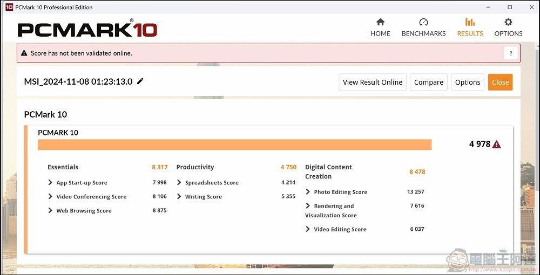The height and width of the screenshot is (275, 540).
Task: Click the result name MSI_2024-11-08 01:23:13.0
Action: pyautogui.click(x=78, y=81)
